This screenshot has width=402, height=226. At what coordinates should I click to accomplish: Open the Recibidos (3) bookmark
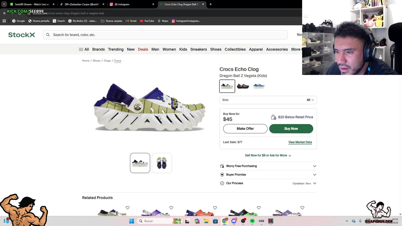pyautogui.click(x=83, y=21)
